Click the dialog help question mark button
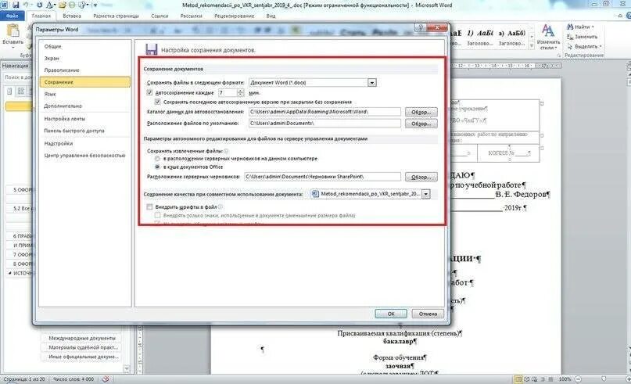This screenshot has height=384, width=631. (x=421, y=28)
